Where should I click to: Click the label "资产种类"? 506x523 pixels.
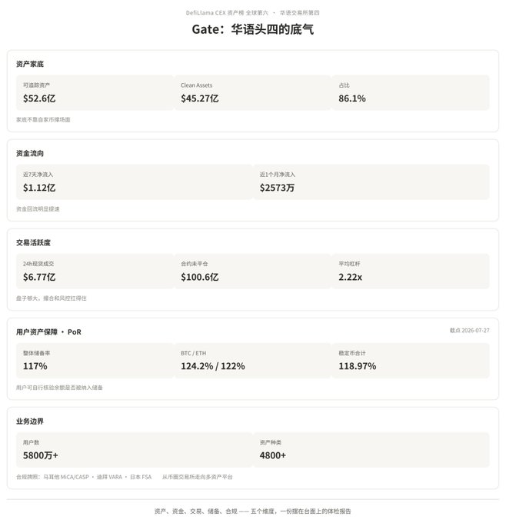(x=271, y=442)
